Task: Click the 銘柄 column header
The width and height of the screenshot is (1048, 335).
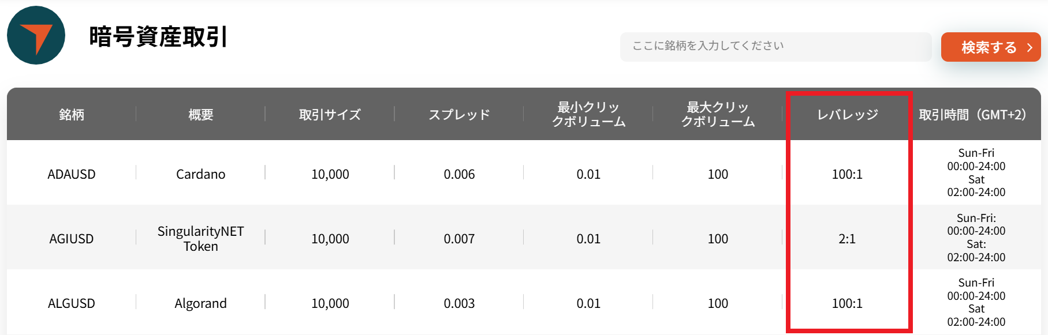Action: pos(72,115)
